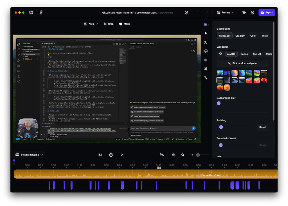288x206 pixels.
Task: Choose the last wallpaper in the third row
Action: point(227,88)
